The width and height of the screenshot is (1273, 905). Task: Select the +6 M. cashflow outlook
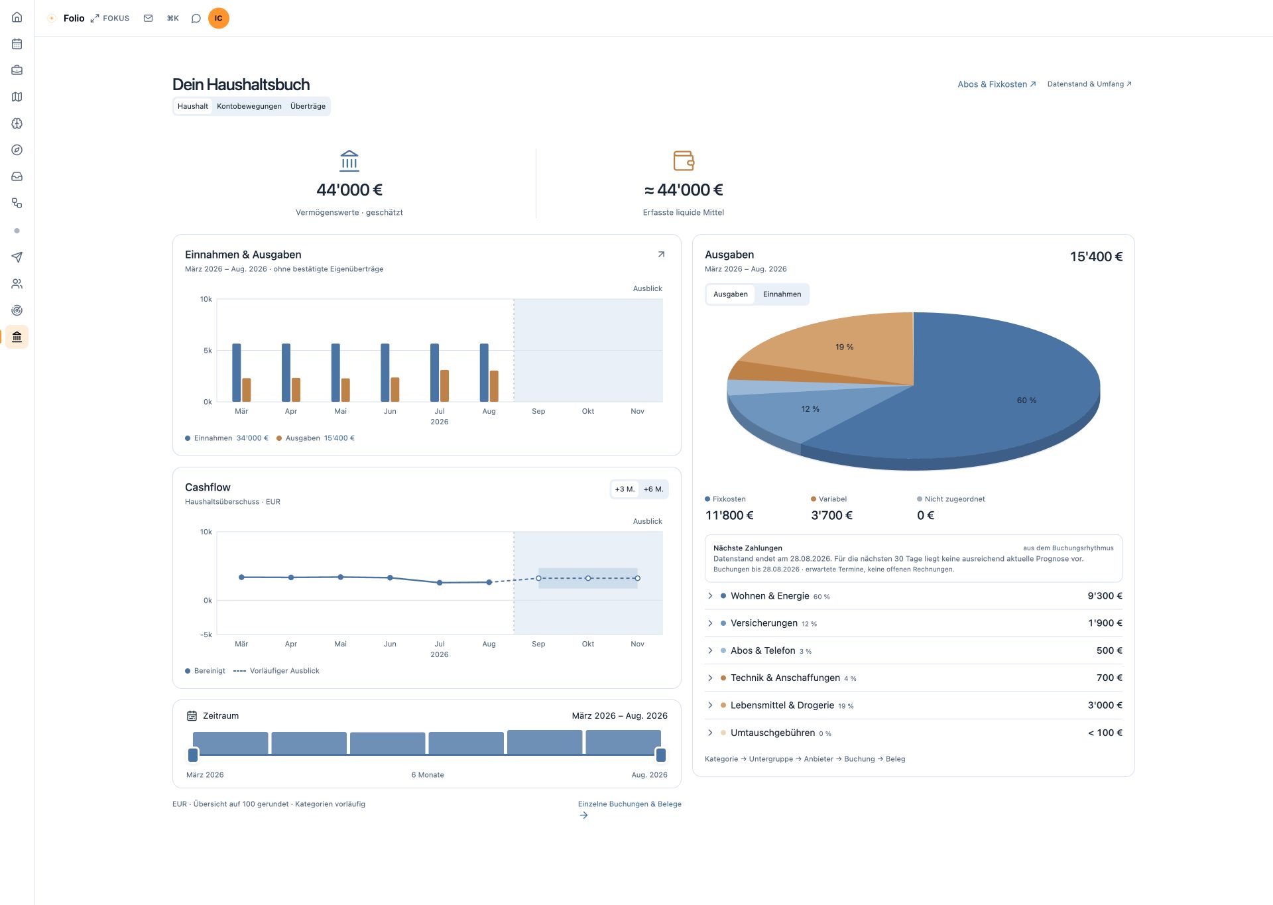(653, 489)
